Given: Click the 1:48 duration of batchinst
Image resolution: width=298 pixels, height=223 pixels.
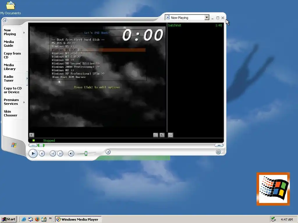Looking at the screenshot, I should [x=219, y=25].
